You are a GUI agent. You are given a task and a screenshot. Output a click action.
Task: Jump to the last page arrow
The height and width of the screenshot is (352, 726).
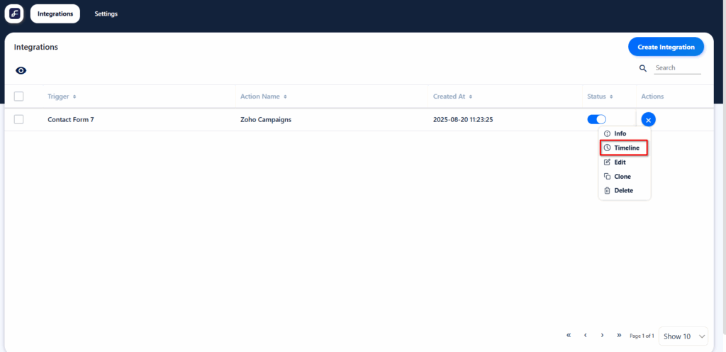[x=619, y=335]
